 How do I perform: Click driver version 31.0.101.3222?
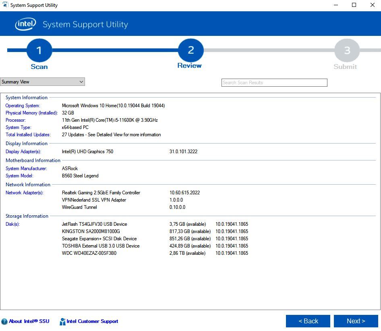tap(184, 152)
